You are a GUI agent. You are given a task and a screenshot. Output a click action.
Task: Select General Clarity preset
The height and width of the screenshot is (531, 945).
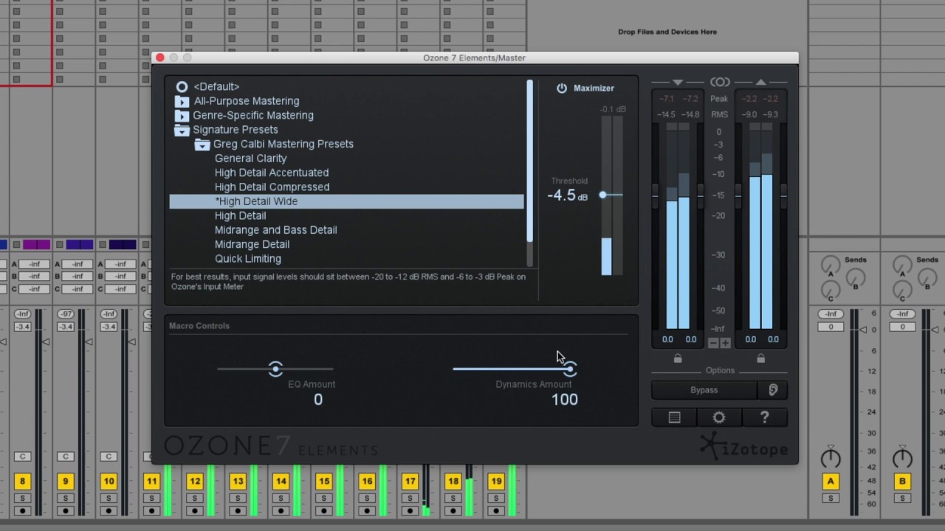[x=250, y=159]
